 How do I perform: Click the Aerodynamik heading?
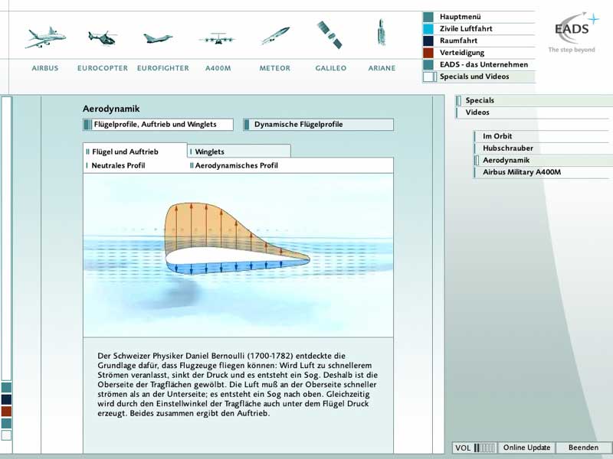pos(111,109)
